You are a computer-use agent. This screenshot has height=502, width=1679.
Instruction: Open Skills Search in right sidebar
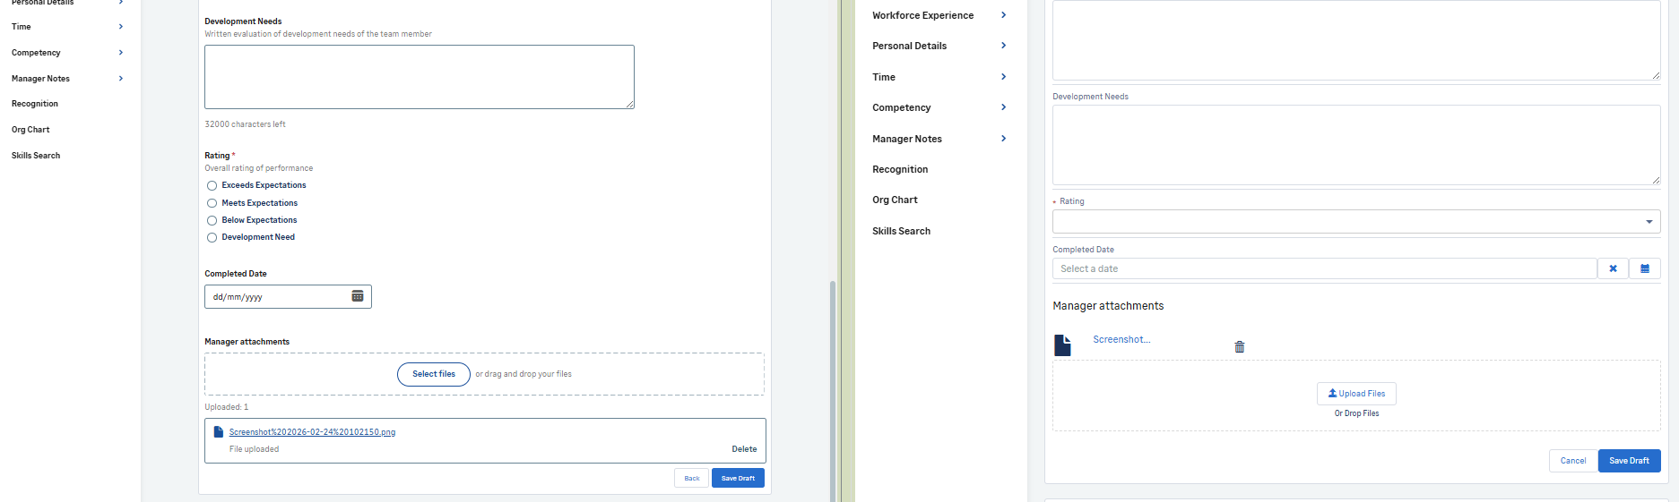tap(901, 231)
